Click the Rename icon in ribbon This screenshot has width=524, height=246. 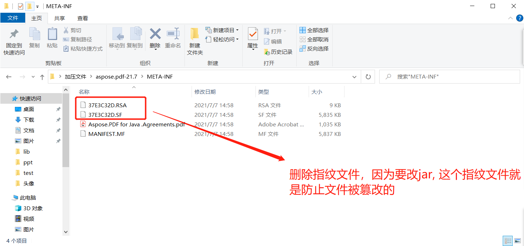coord(173,34)
